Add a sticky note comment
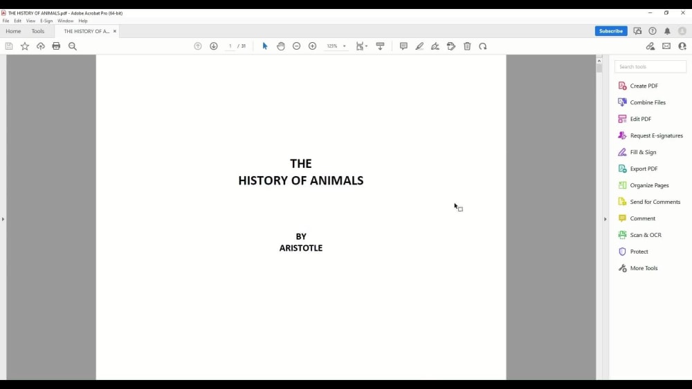This screenshot has height=389, width=692. pyautogui.click(x=403, y=46)
